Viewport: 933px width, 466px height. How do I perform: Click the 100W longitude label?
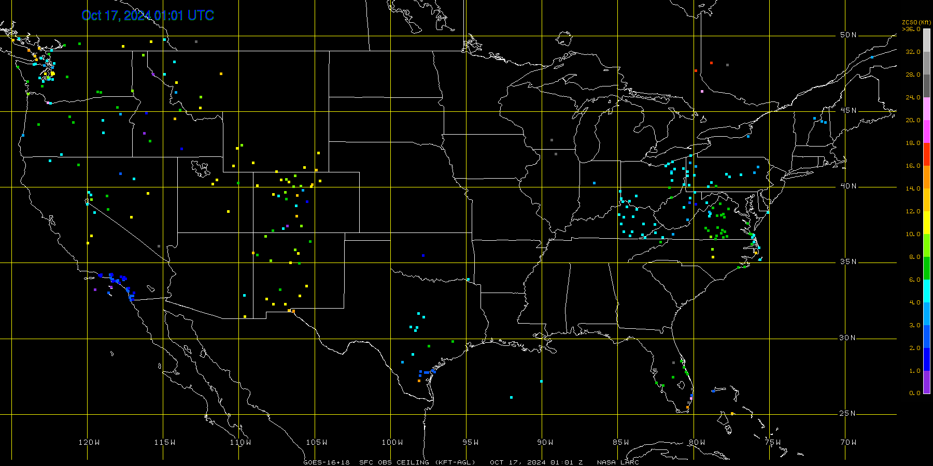coord(392,442)
